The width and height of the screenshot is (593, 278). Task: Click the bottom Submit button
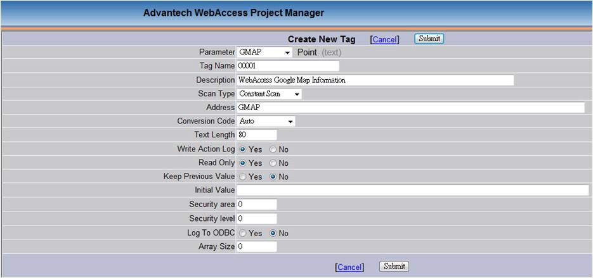coord(394,267)
